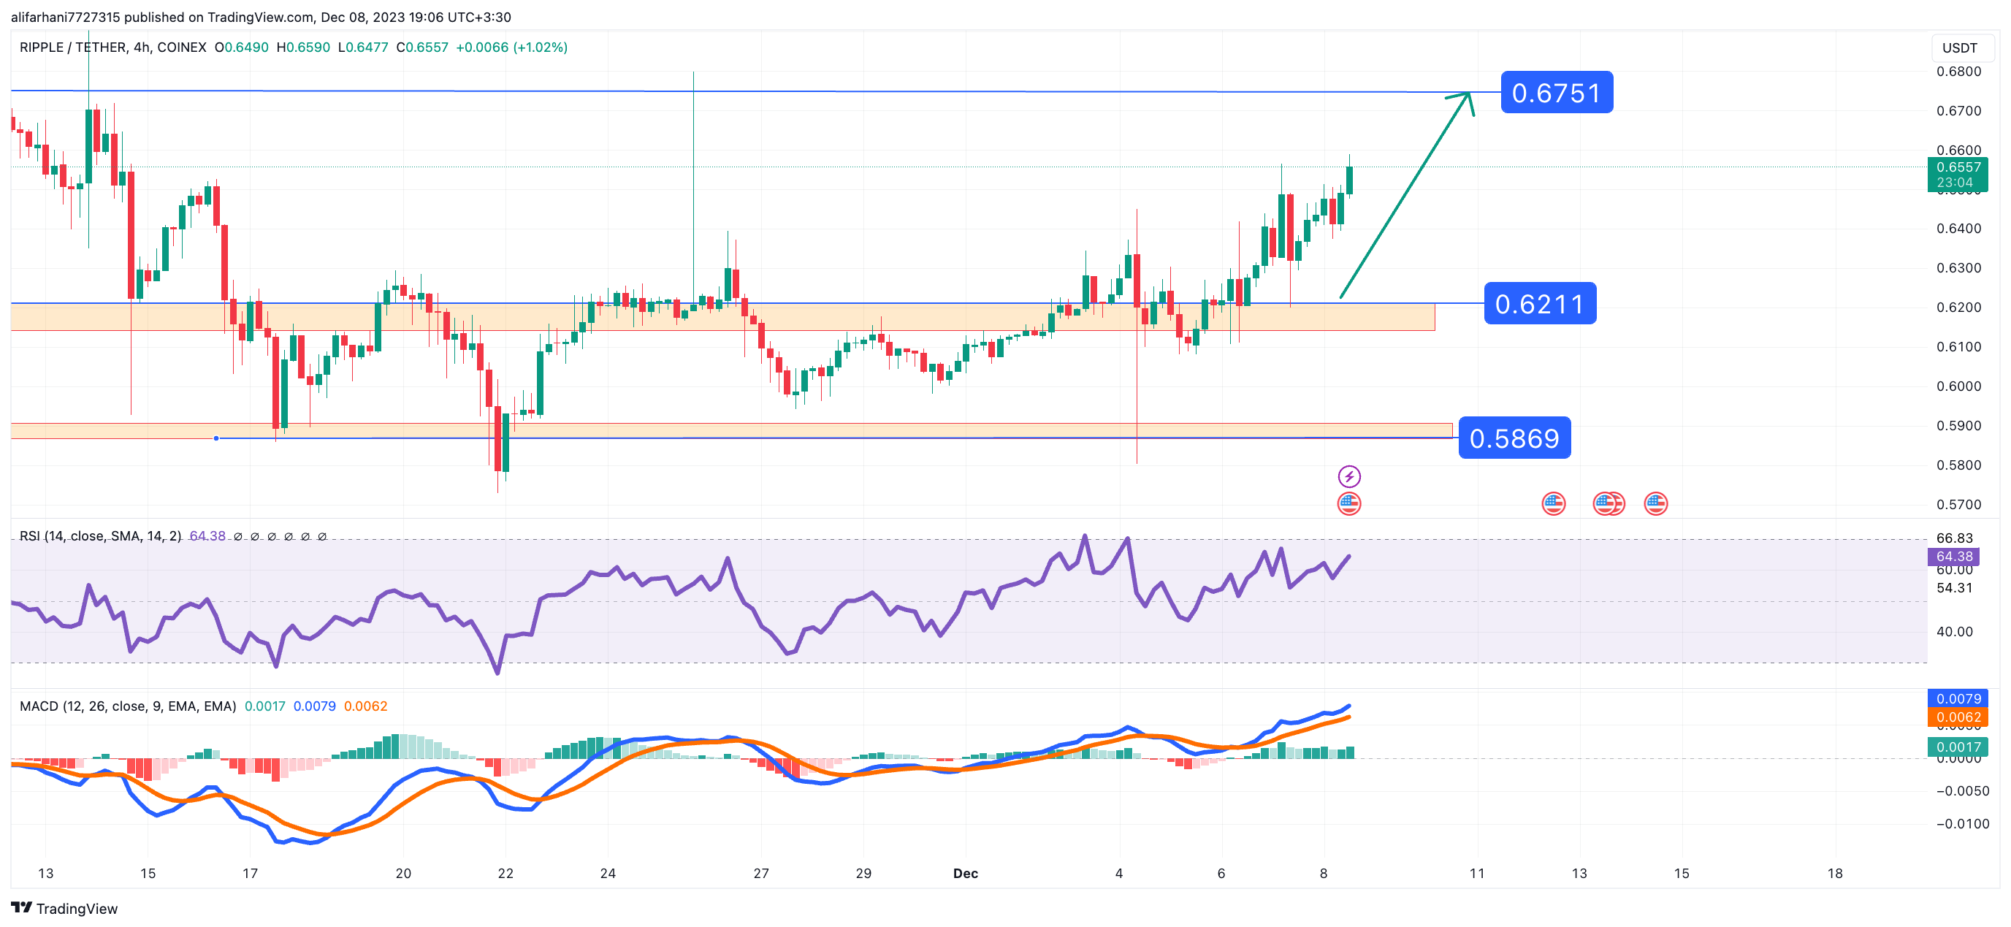Click the 4h interval label in the chart header

(141, 47)
